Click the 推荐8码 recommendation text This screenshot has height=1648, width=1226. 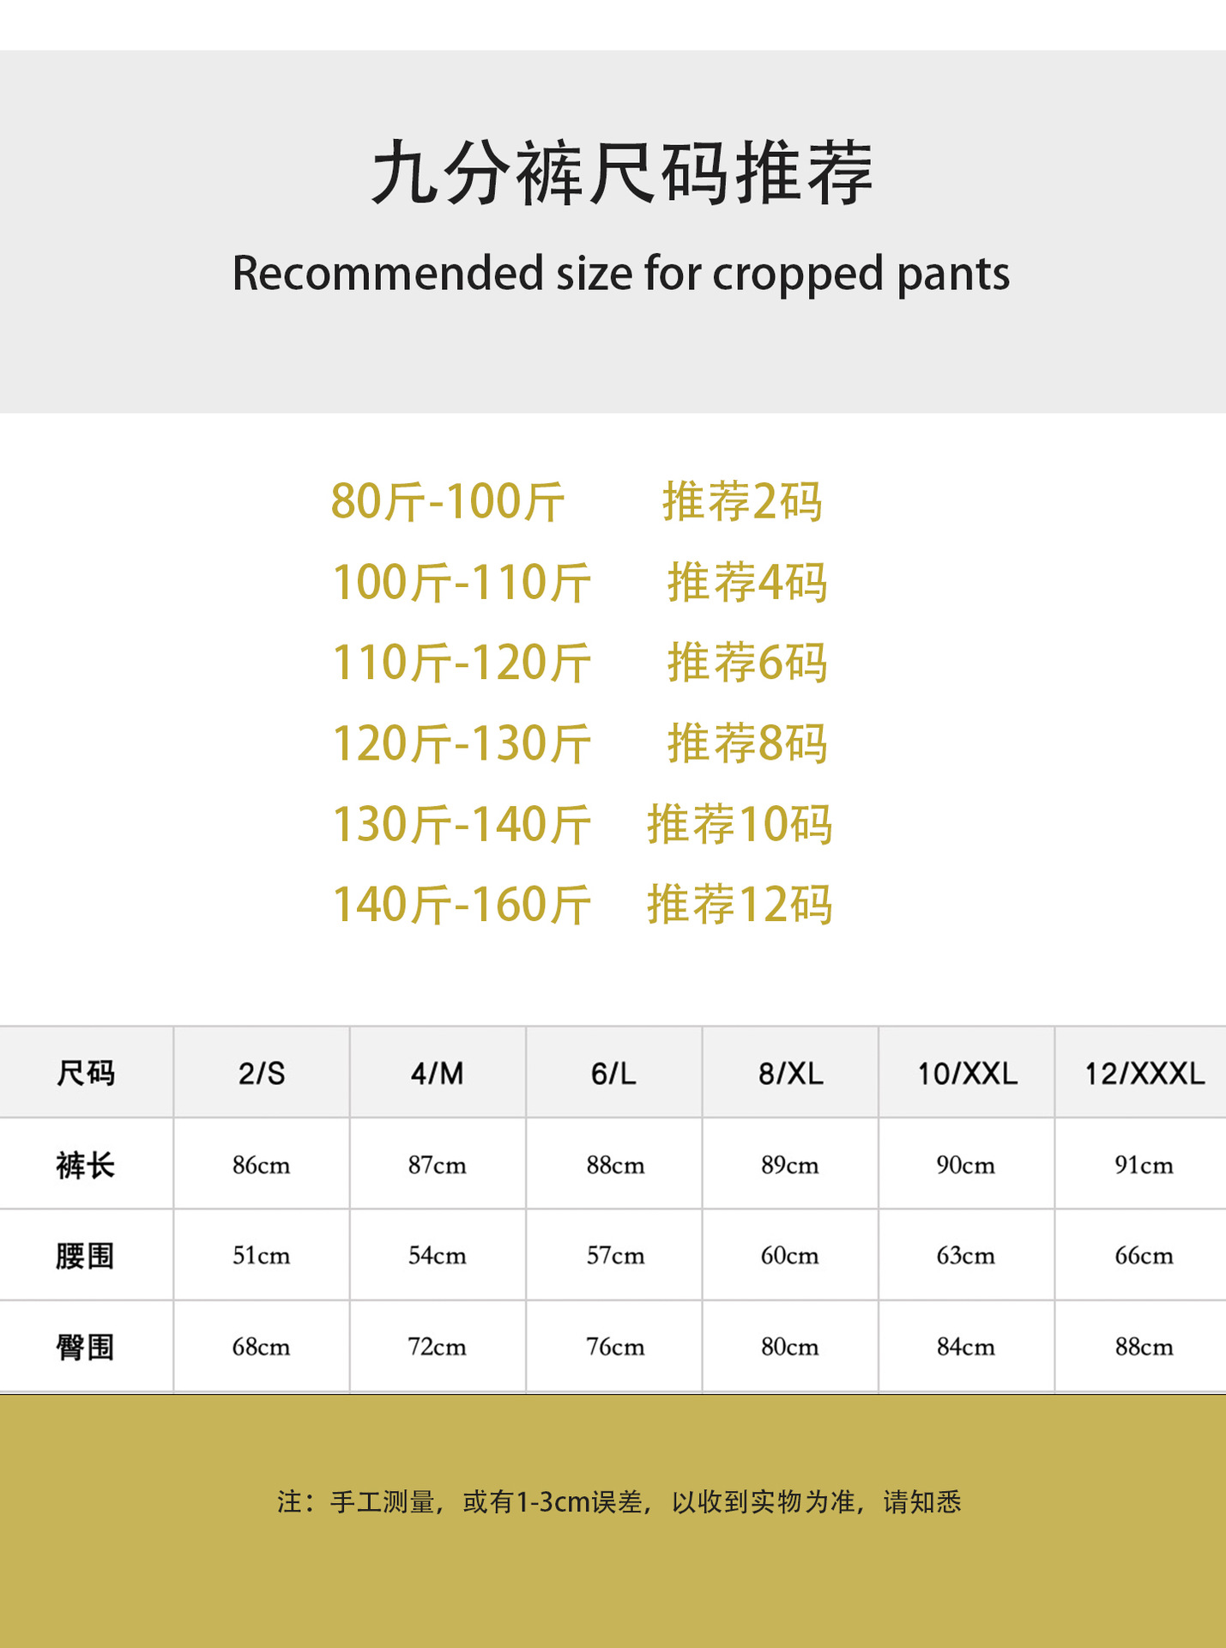coord(746,743)
